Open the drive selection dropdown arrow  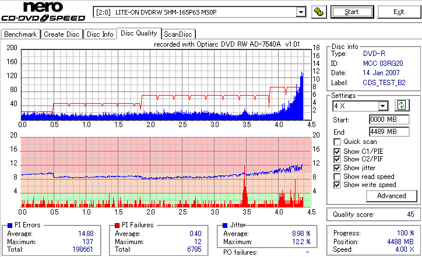(x=301, y=12)
